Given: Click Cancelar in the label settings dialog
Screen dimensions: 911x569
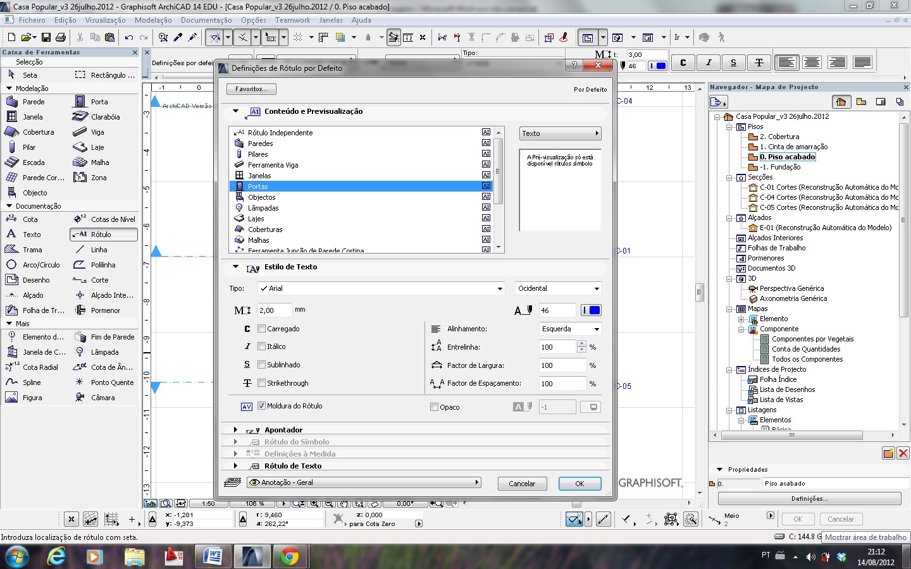Looking at the screenshot, I should [522, 484].
